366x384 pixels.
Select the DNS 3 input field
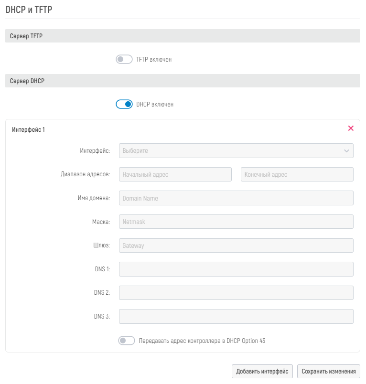236,316
